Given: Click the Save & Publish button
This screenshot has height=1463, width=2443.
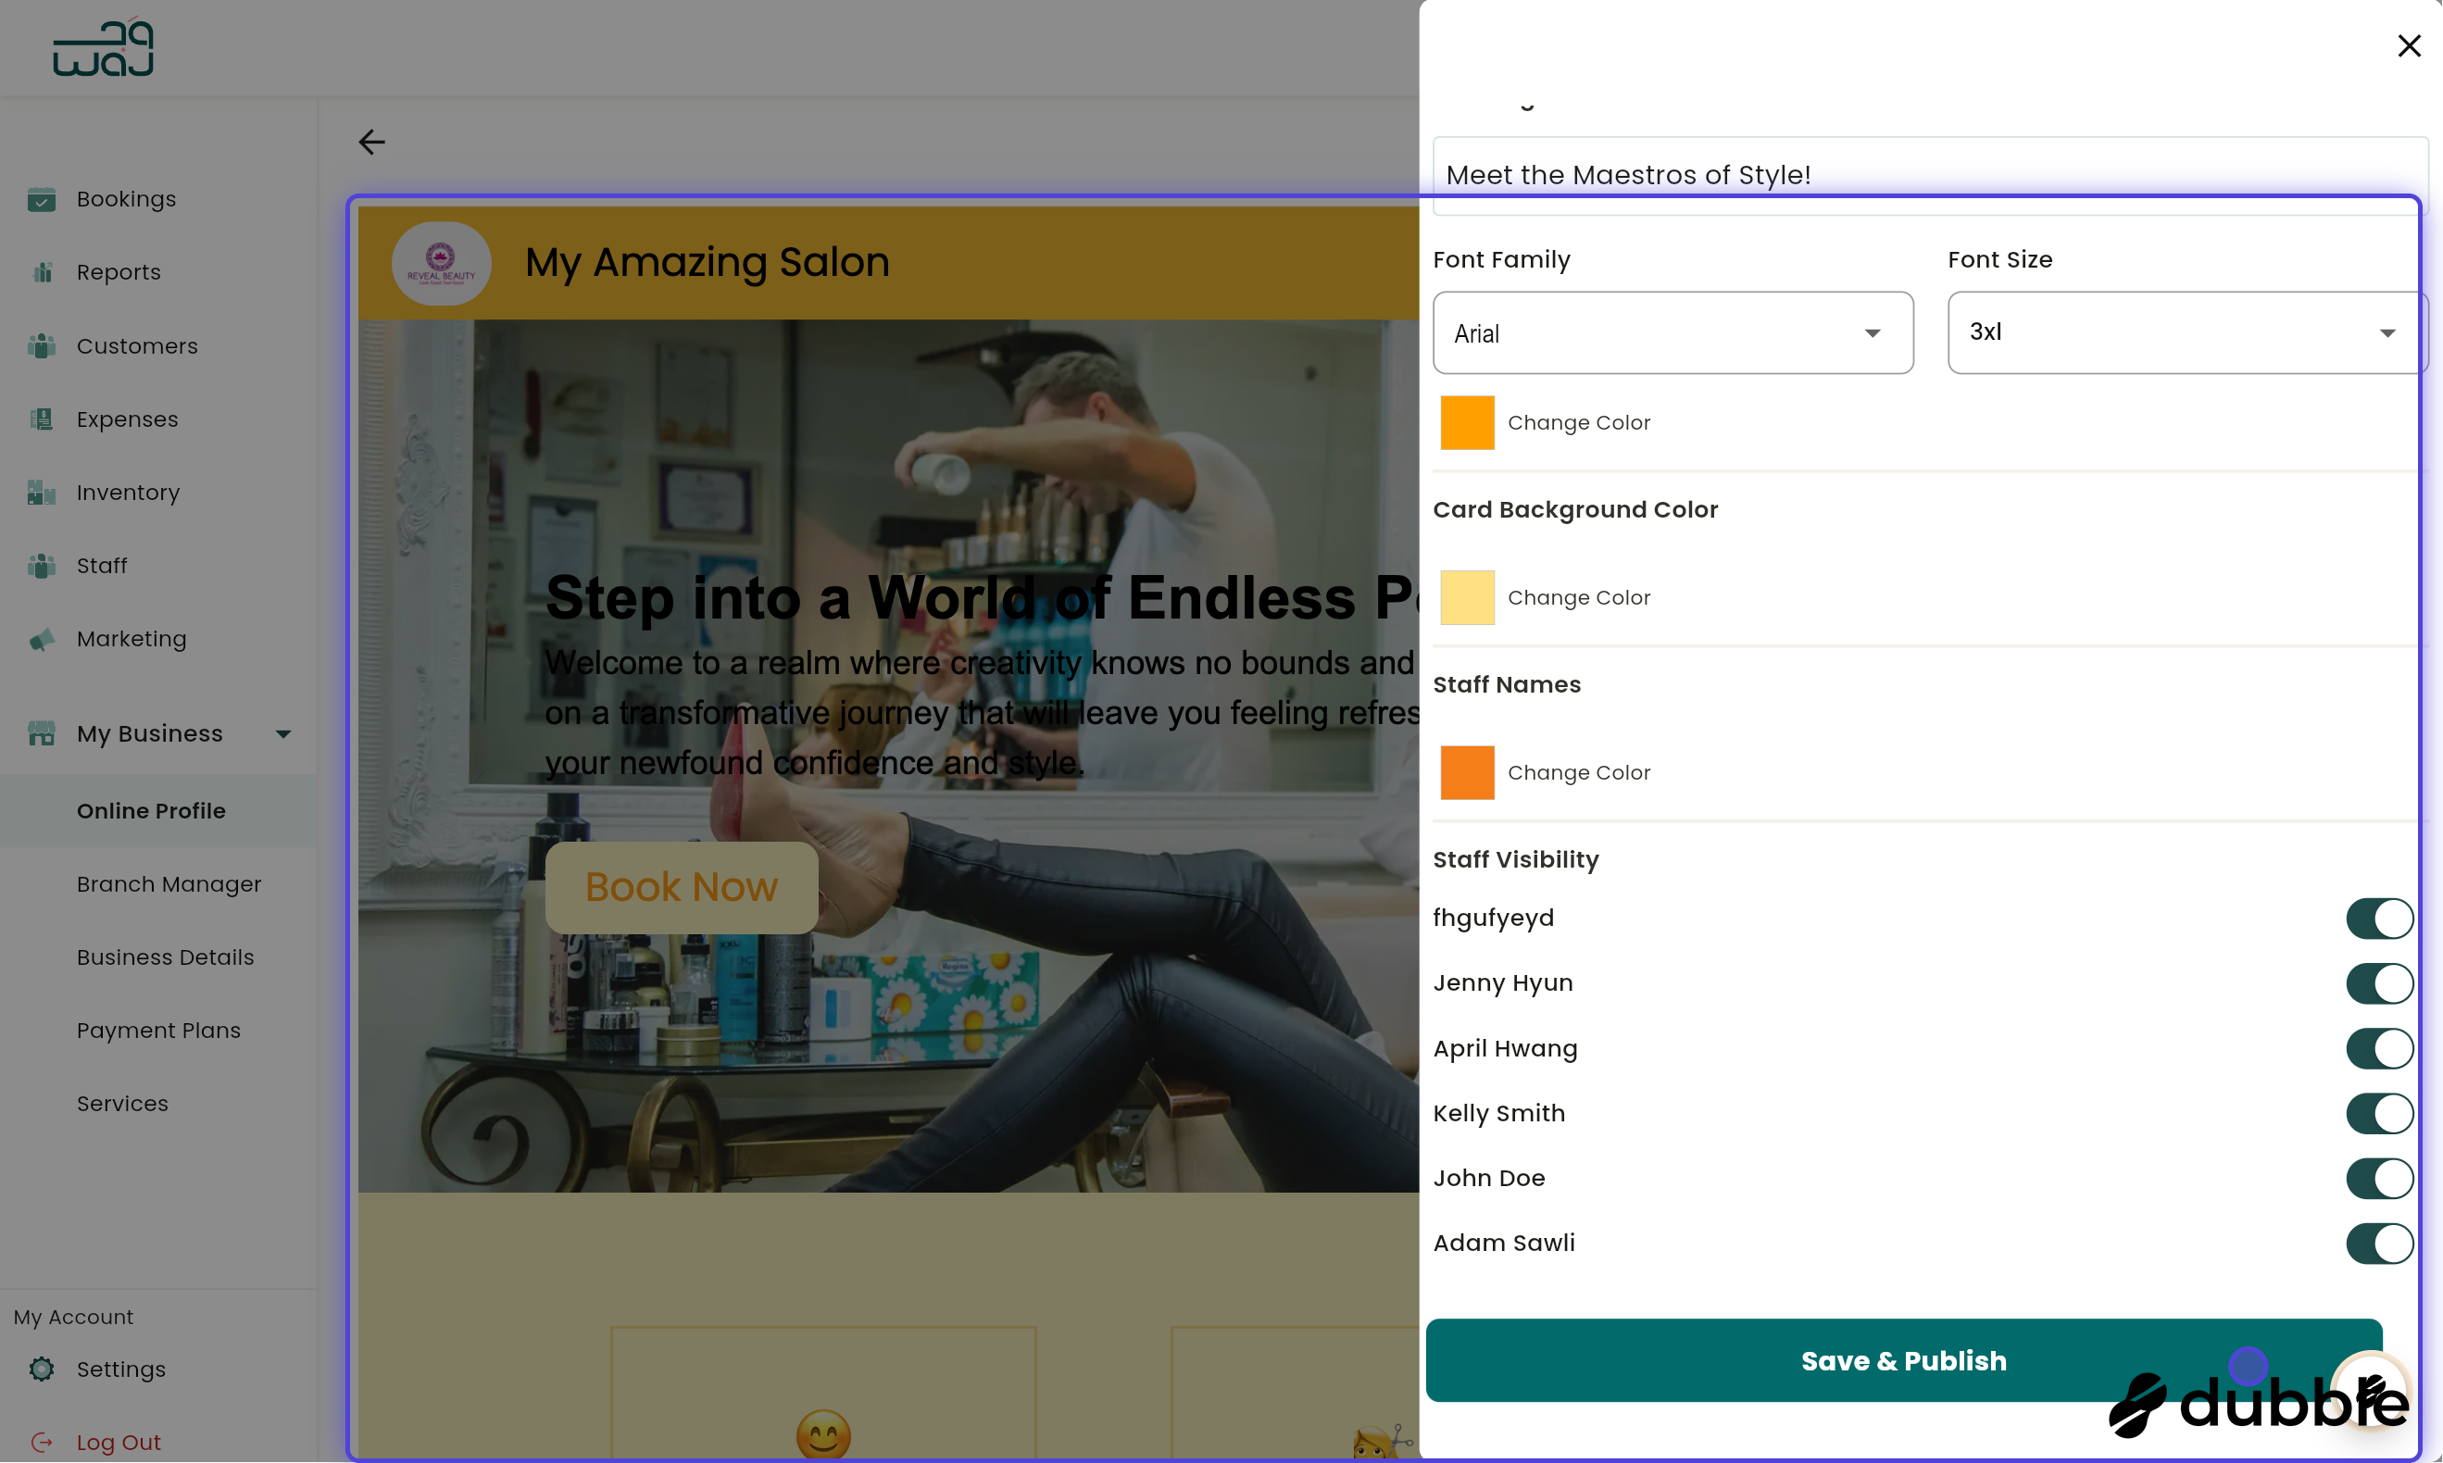Looking at the screenshot, I should click(x=1903, y=1360).
